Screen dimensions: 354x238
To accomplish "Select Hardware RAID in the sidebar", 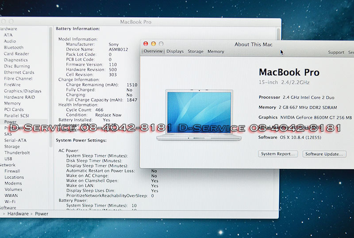I will pyautogui.click(x=19, y=97).
